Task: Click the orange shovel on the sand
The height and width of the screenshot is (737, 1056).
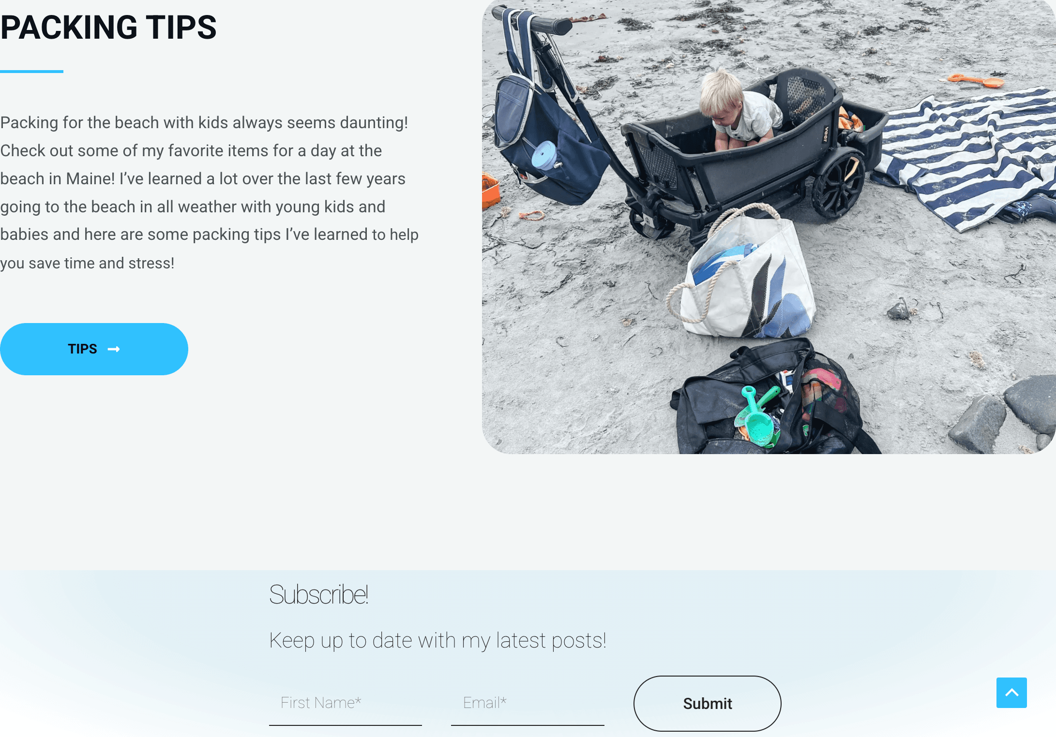Action: click(975, 81)
